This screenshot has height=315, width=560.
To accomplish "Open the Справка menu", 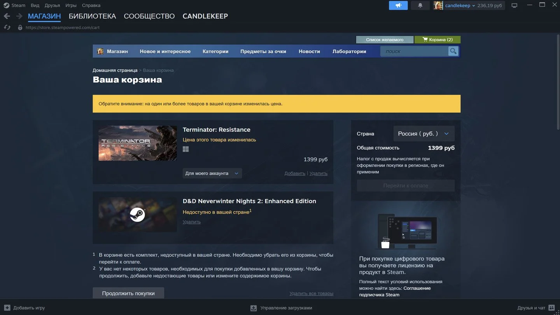I will pyautogui.click(x=91, y=5).
